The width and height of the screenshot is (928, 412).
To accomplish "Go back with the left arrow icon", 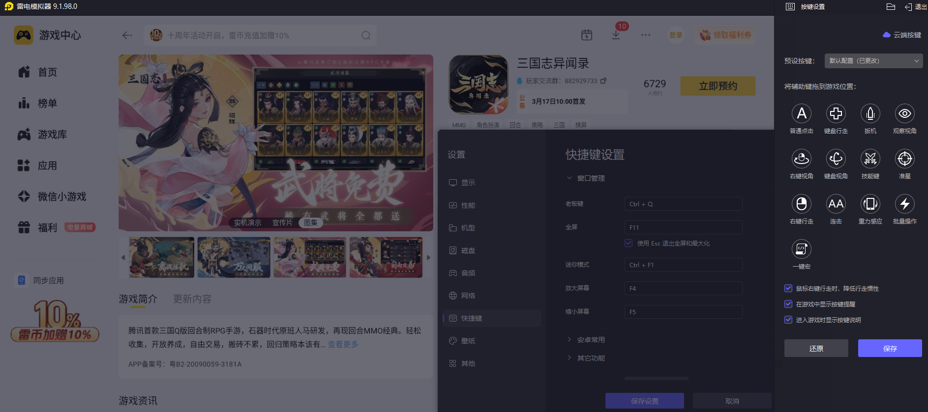I will (x=127, y=35).
